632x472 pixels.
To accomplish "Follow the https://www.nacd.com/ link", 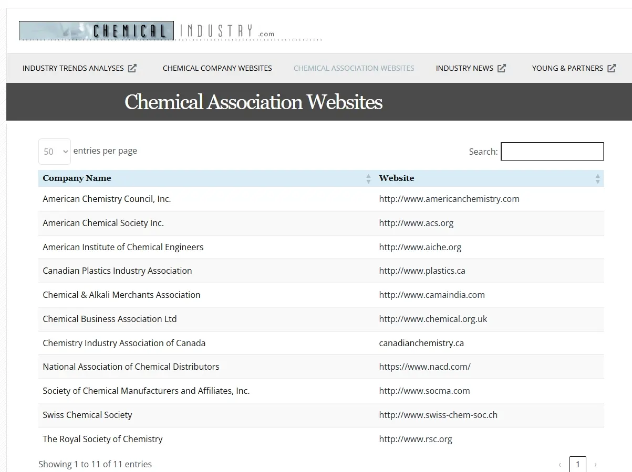I will 424,367.
